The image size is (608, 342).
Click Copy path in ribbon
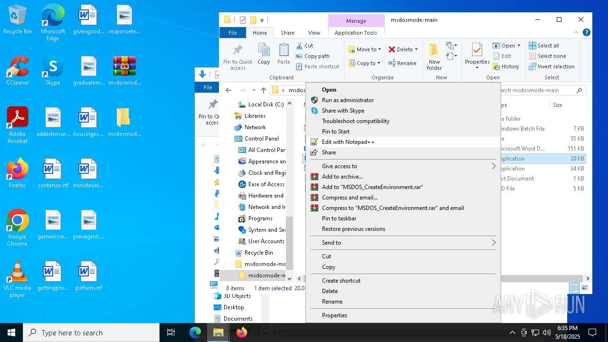pos(313,56)
